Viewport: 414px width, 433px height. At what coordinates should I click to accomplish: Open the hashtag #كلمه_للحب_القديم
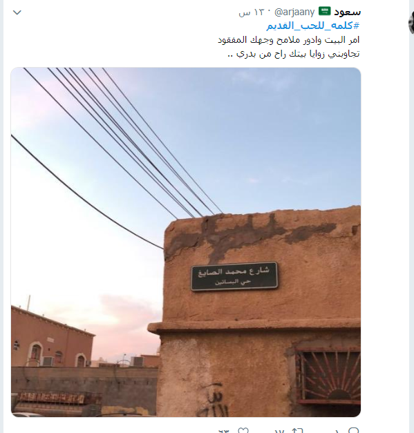(x=313, y=26)
